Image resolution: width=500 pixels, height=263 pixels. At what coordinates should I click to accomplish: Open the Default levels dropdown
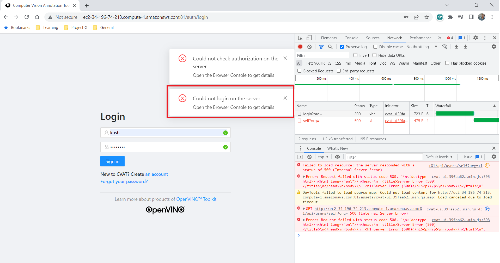[x=439, y=157]
